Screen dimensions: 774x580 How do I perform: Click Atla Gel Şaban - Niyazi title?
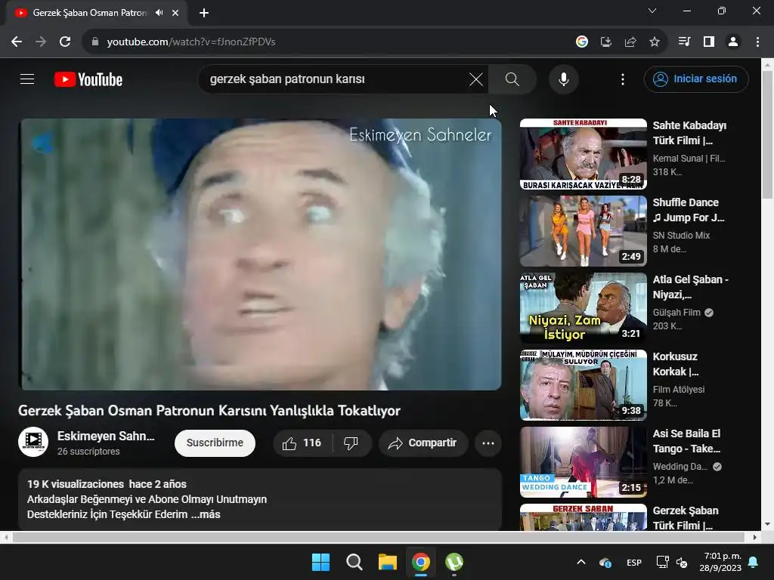coord(691,286)
